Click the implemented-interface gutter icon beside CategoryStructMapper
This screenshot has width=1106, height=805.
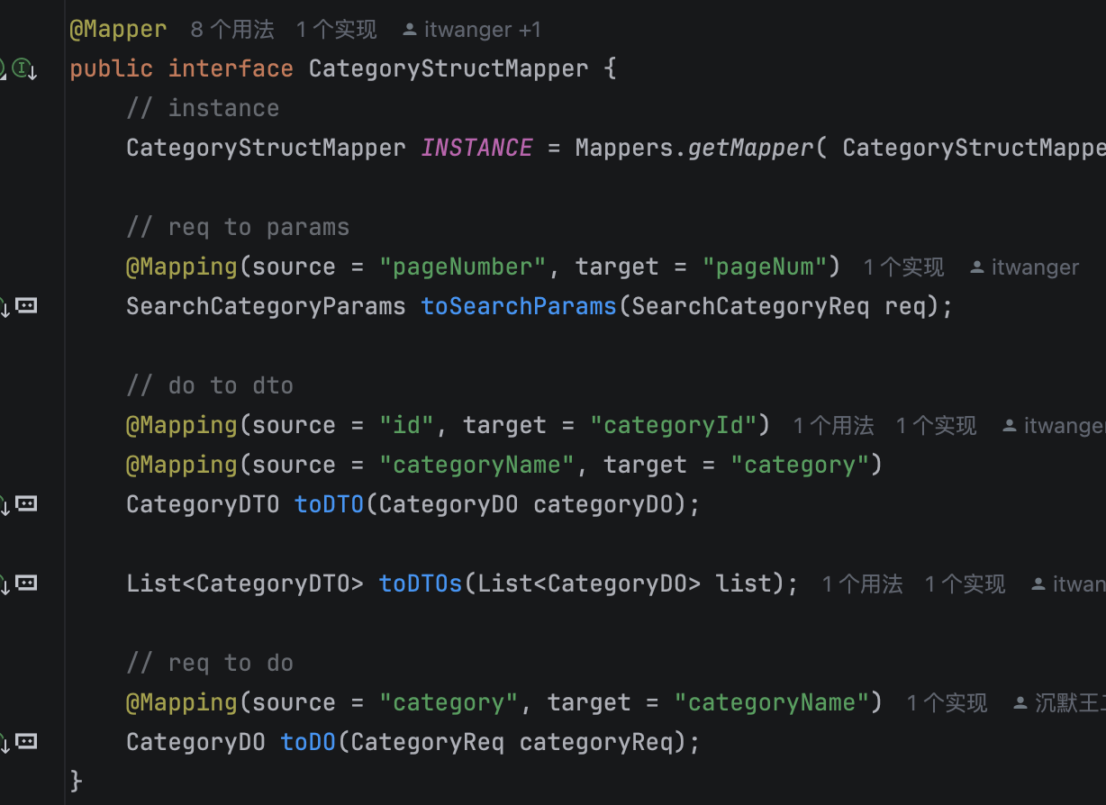pyautogui.click(x=23, y=68)
